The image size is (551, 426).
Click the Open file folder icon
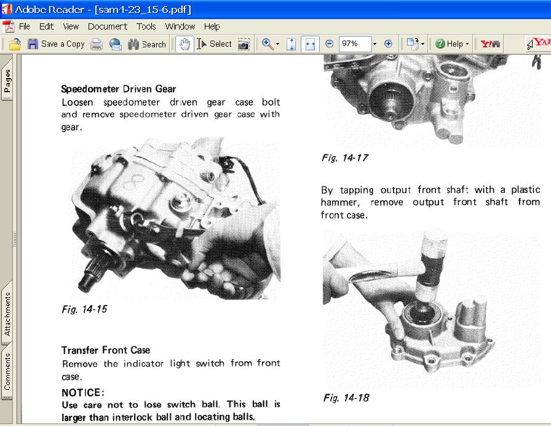click(x=15, y=44)
